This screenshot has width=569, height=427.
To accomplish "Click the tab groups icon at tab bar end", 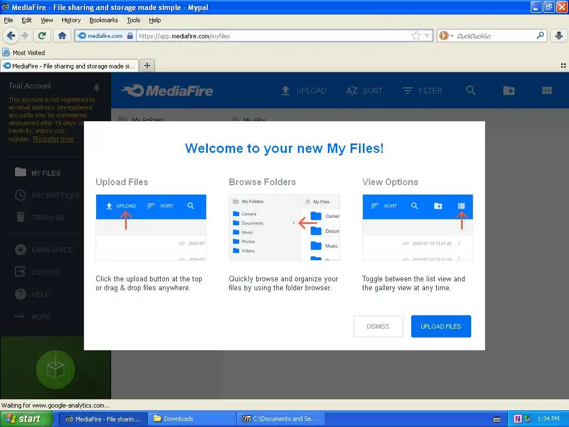I will 563,66.
